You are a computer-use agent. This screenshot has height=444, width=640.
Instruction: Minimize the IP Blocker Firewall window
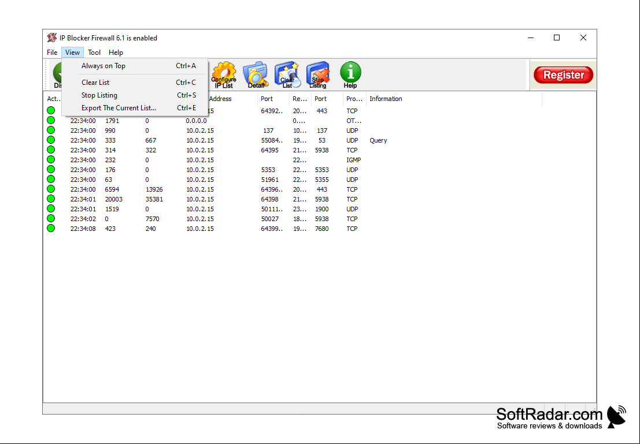[x=530, y=38]
